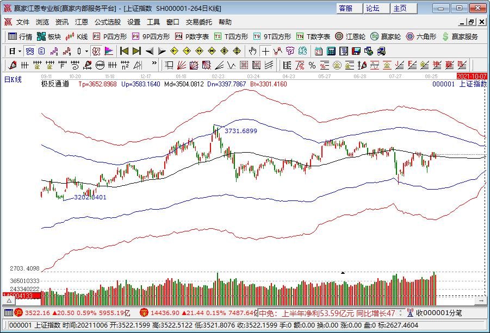The image size is (490, 333).
Task: Click the red floppy disk save icon
Action: (356, 51)
